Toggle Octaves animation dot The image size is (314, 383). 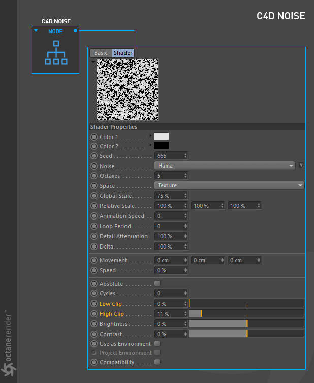94,176
